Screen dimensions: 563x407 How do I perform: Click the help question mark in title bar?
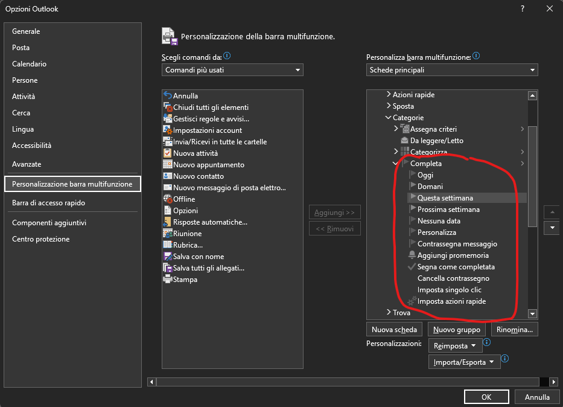tap(523, 8)
